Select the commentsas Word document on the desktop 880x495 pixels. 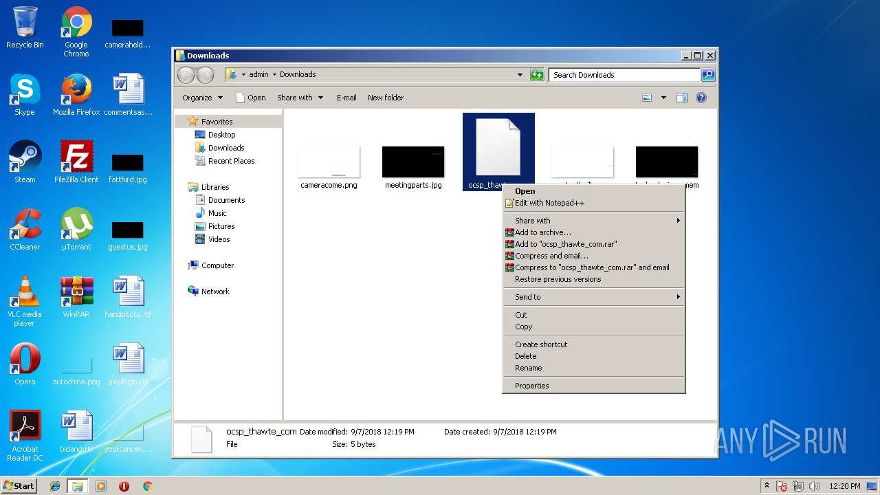tap(128, 95)
